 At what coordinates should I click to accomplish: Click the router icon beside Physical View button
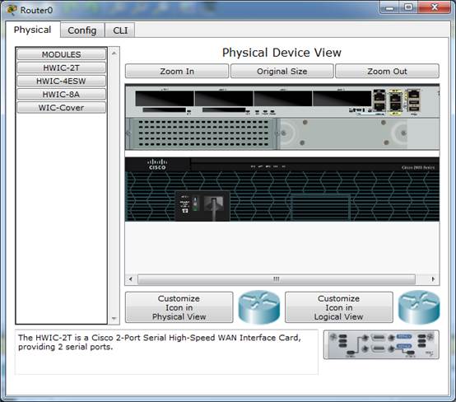click(x=258, y=306)
